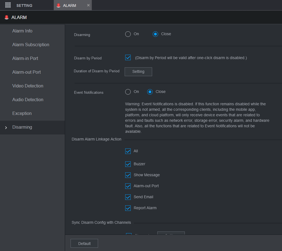The height and width of the screenshot is (251, 282).
Task: Click the chevron arrow beside Disarming
Action: pos(6,128)
